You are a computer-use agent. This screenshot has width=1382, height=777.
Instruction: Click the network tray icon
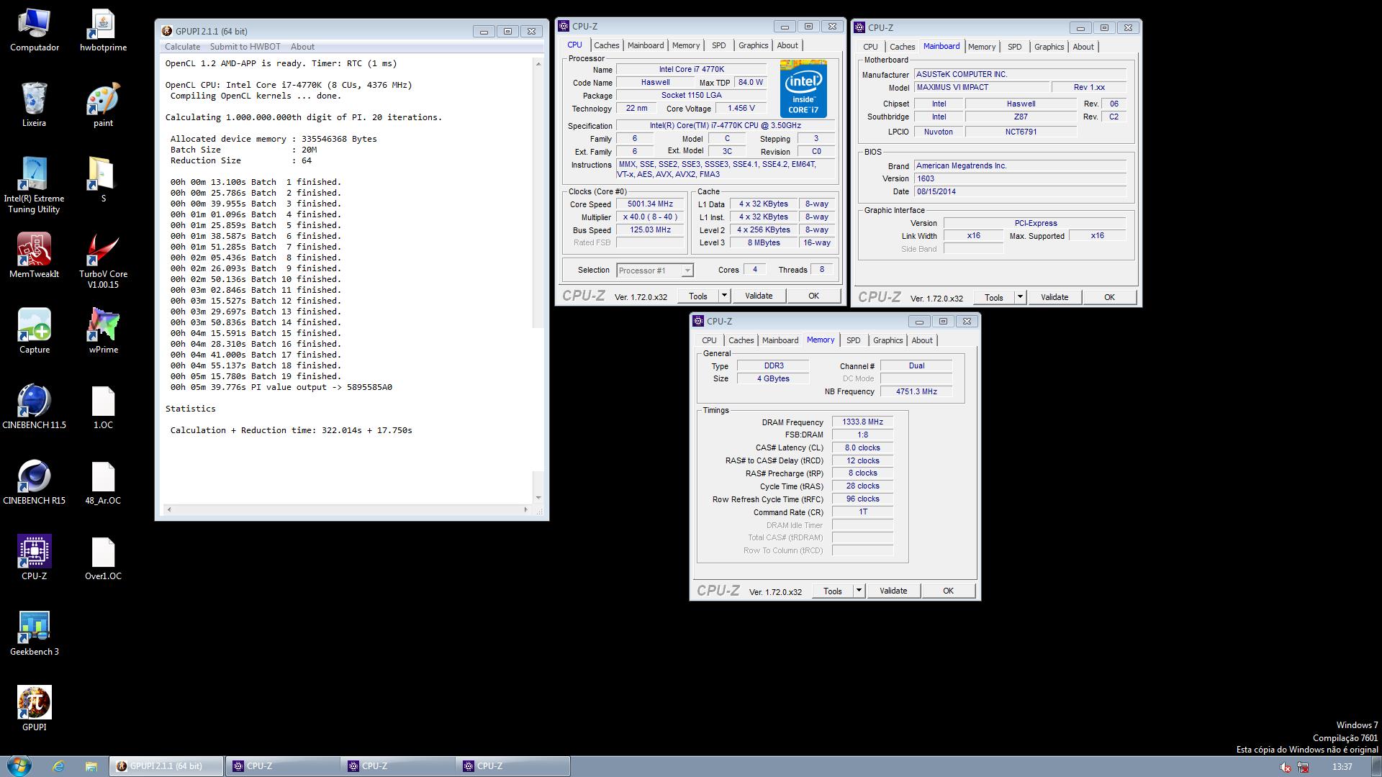point(1304,767)
